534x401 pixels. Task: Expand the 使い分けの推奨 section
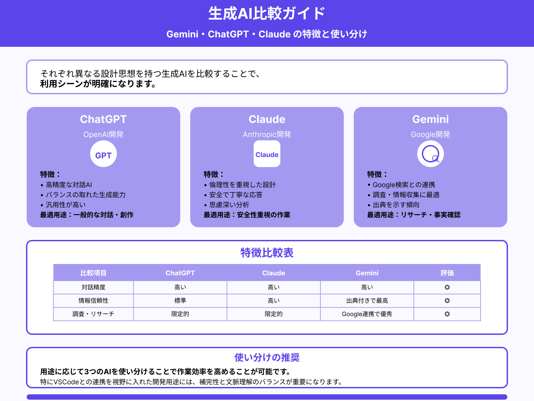pos(267,357)
